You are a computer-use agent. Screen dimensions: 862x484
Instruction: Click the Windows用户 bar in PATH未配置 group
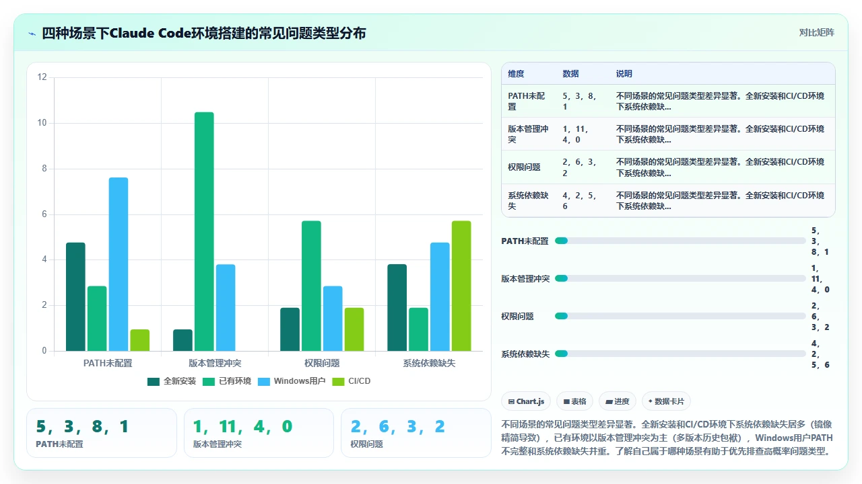click(x=119, y=264)
